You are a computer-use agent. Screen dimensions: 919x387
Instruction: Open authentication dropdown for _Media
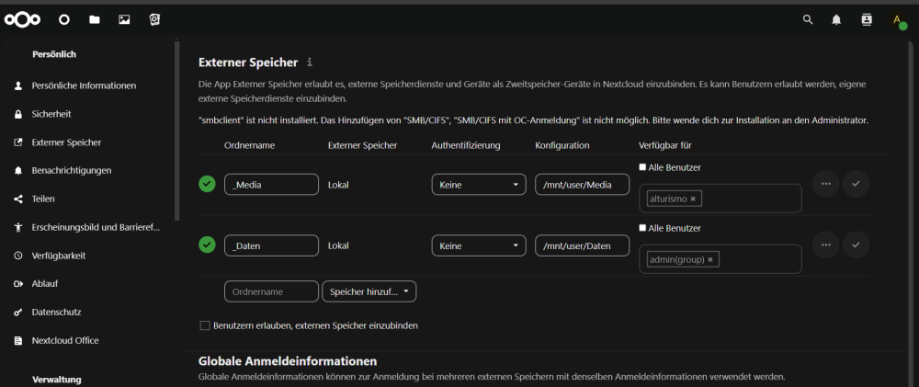pos(478,185)
